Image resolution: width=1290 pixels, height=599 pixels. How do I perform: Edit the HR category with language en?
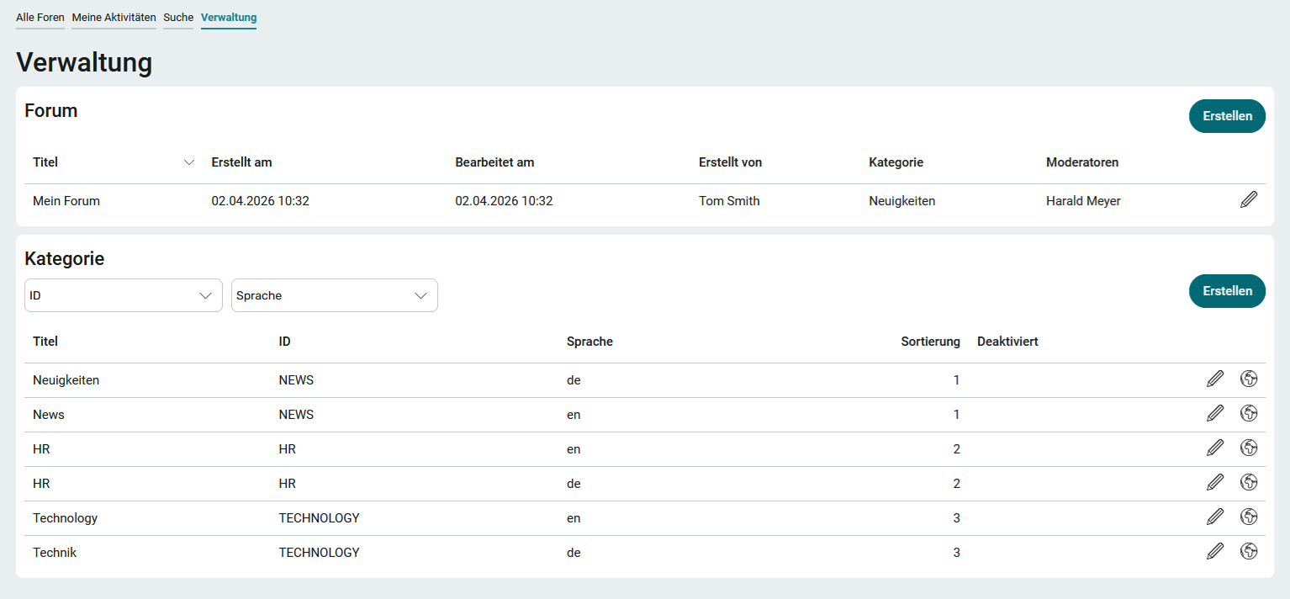pyautogui.click(x=1215, y=448)
